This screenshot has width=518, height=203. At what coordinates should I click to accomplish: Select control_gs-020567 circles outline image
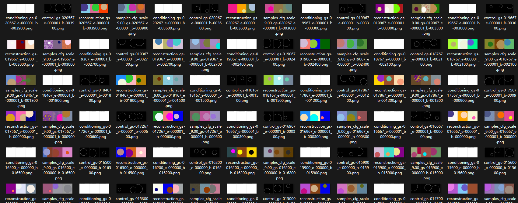pyautogui.click(x=58, y=9)
